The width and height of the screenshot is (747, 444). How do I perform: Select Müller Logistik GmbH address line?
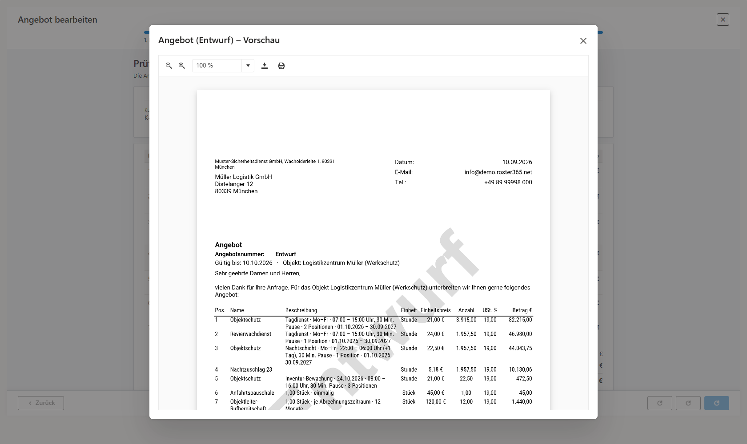click(243, 177)
